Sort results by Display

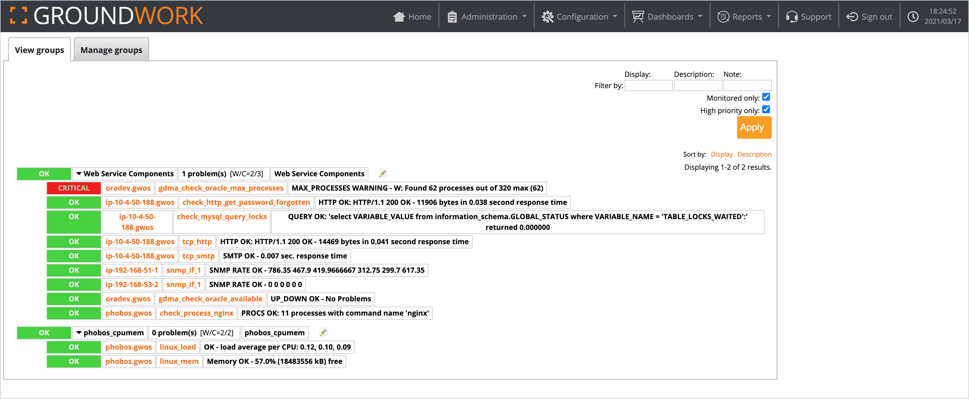[721, 154]
